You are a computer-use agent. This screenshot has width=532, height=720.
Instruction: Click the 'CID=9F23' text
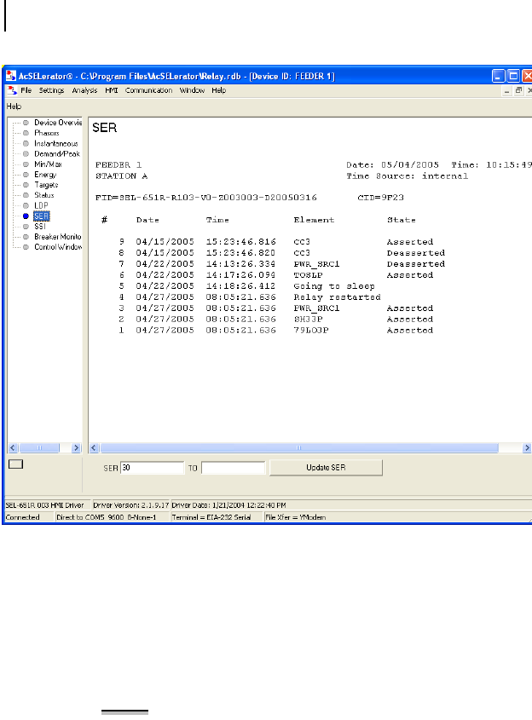(380, 198)
